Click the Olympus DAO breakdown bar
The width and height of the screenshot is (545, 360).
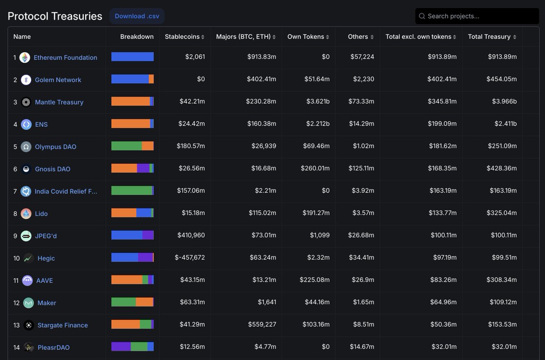click(x=133, y=146)
